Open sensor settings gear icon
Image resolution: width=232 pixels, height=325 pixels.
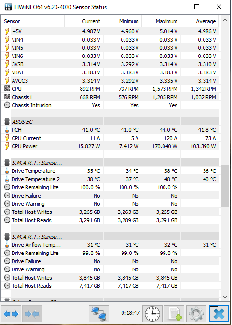196,314
